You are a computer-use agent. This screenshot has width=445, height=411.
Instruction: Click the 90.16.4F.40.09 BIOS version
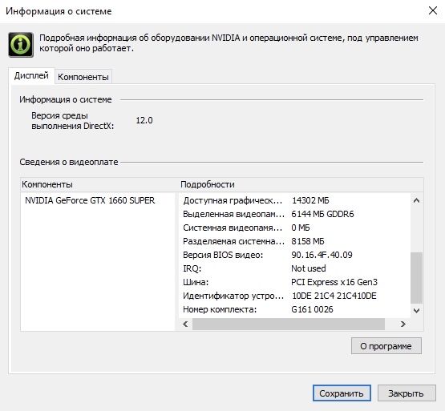coord(322,255)
